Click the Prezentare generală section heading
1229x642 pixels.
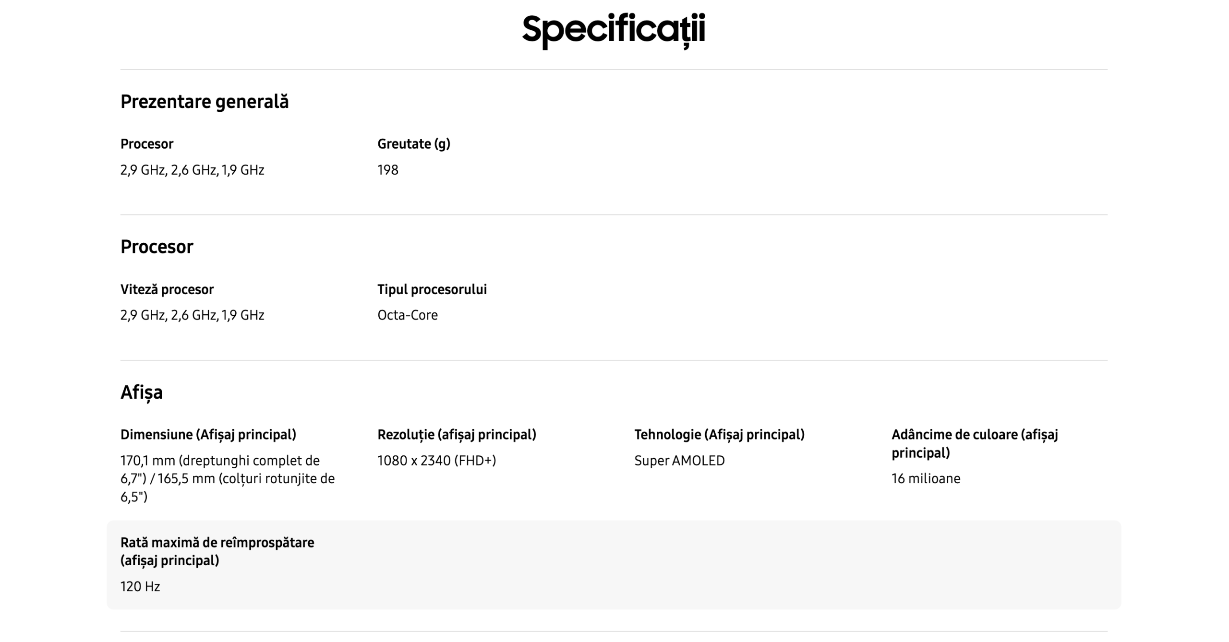point(205,102)
